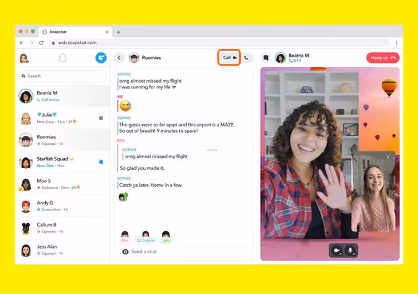Open Julie conversation with New Snap
This screenshot has height=294, width=418.
coord(62,118)
